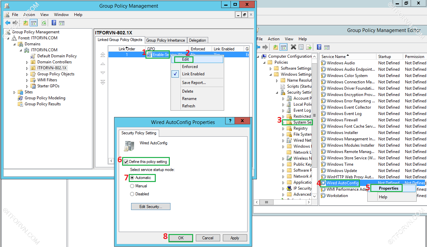Image resolution: width=427 pixels, height=247 pixels.
Task: Click the Edit Security button
Action: 150,207
